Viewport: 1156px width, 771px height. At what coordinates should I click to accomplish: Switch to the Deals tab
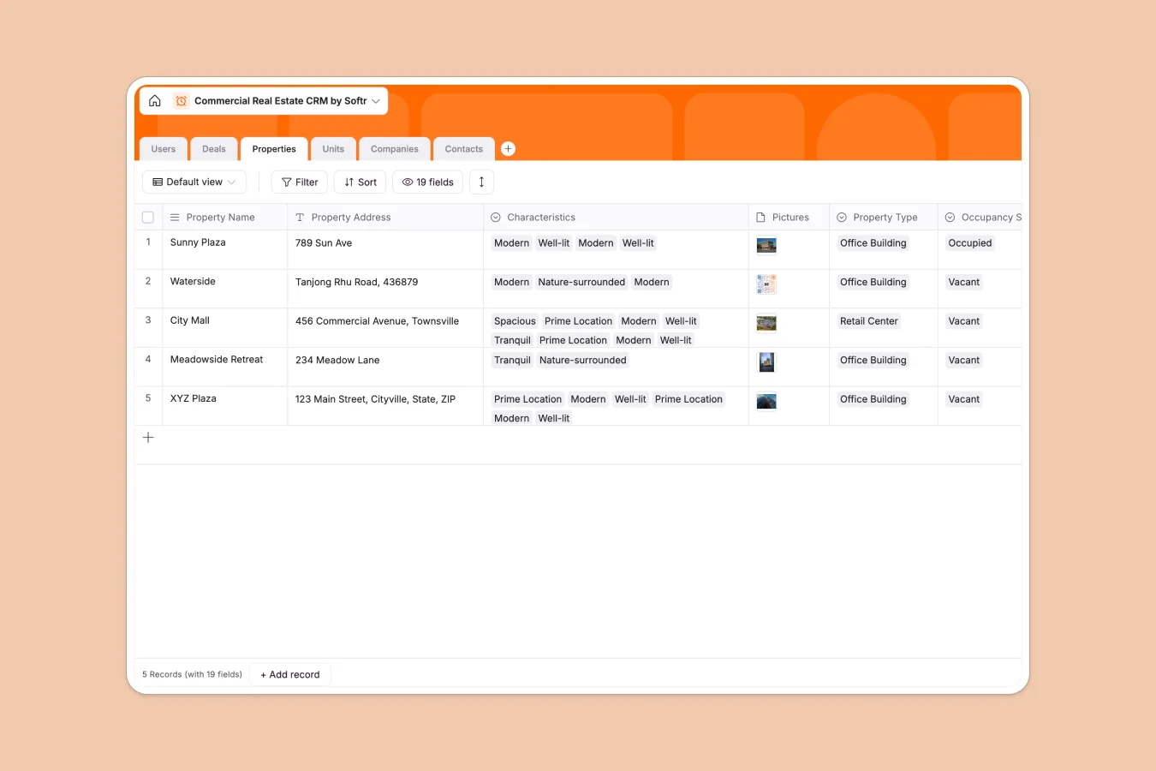coord(213,148)
